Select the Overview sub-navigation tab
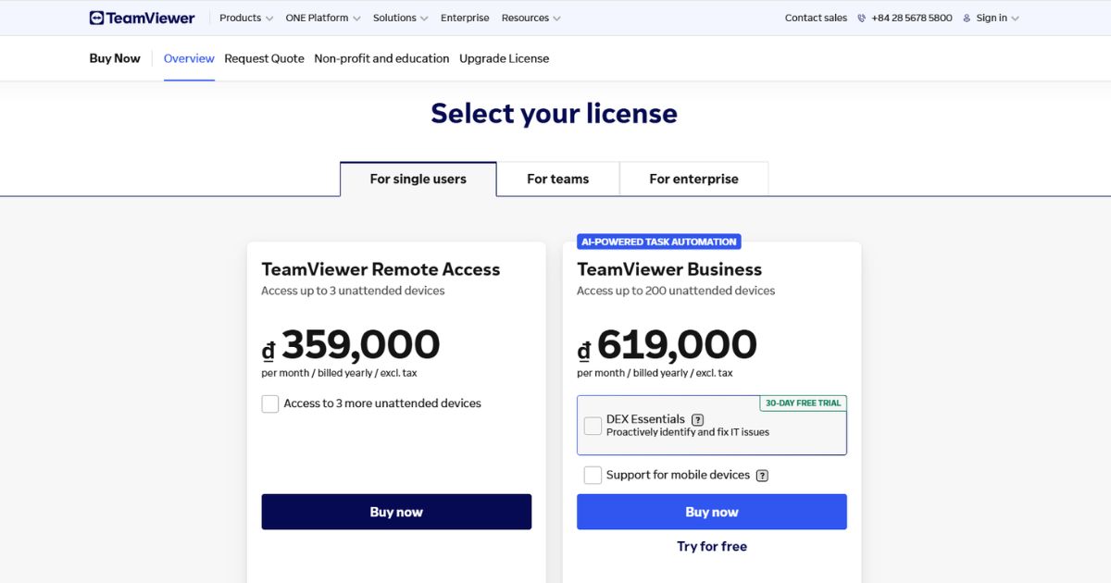The width and height of the screenshot is (1111, 583). 189,58
